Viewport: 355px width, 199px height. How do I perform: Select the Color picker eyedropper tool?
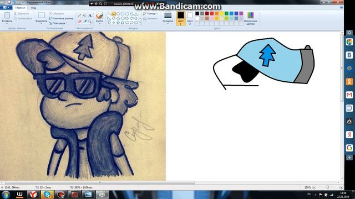pos(85,22)
